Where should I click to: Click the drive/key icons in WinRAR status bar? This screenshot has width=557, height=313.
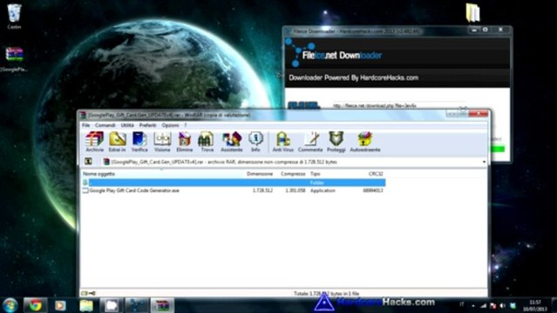[x=88, y=293]
